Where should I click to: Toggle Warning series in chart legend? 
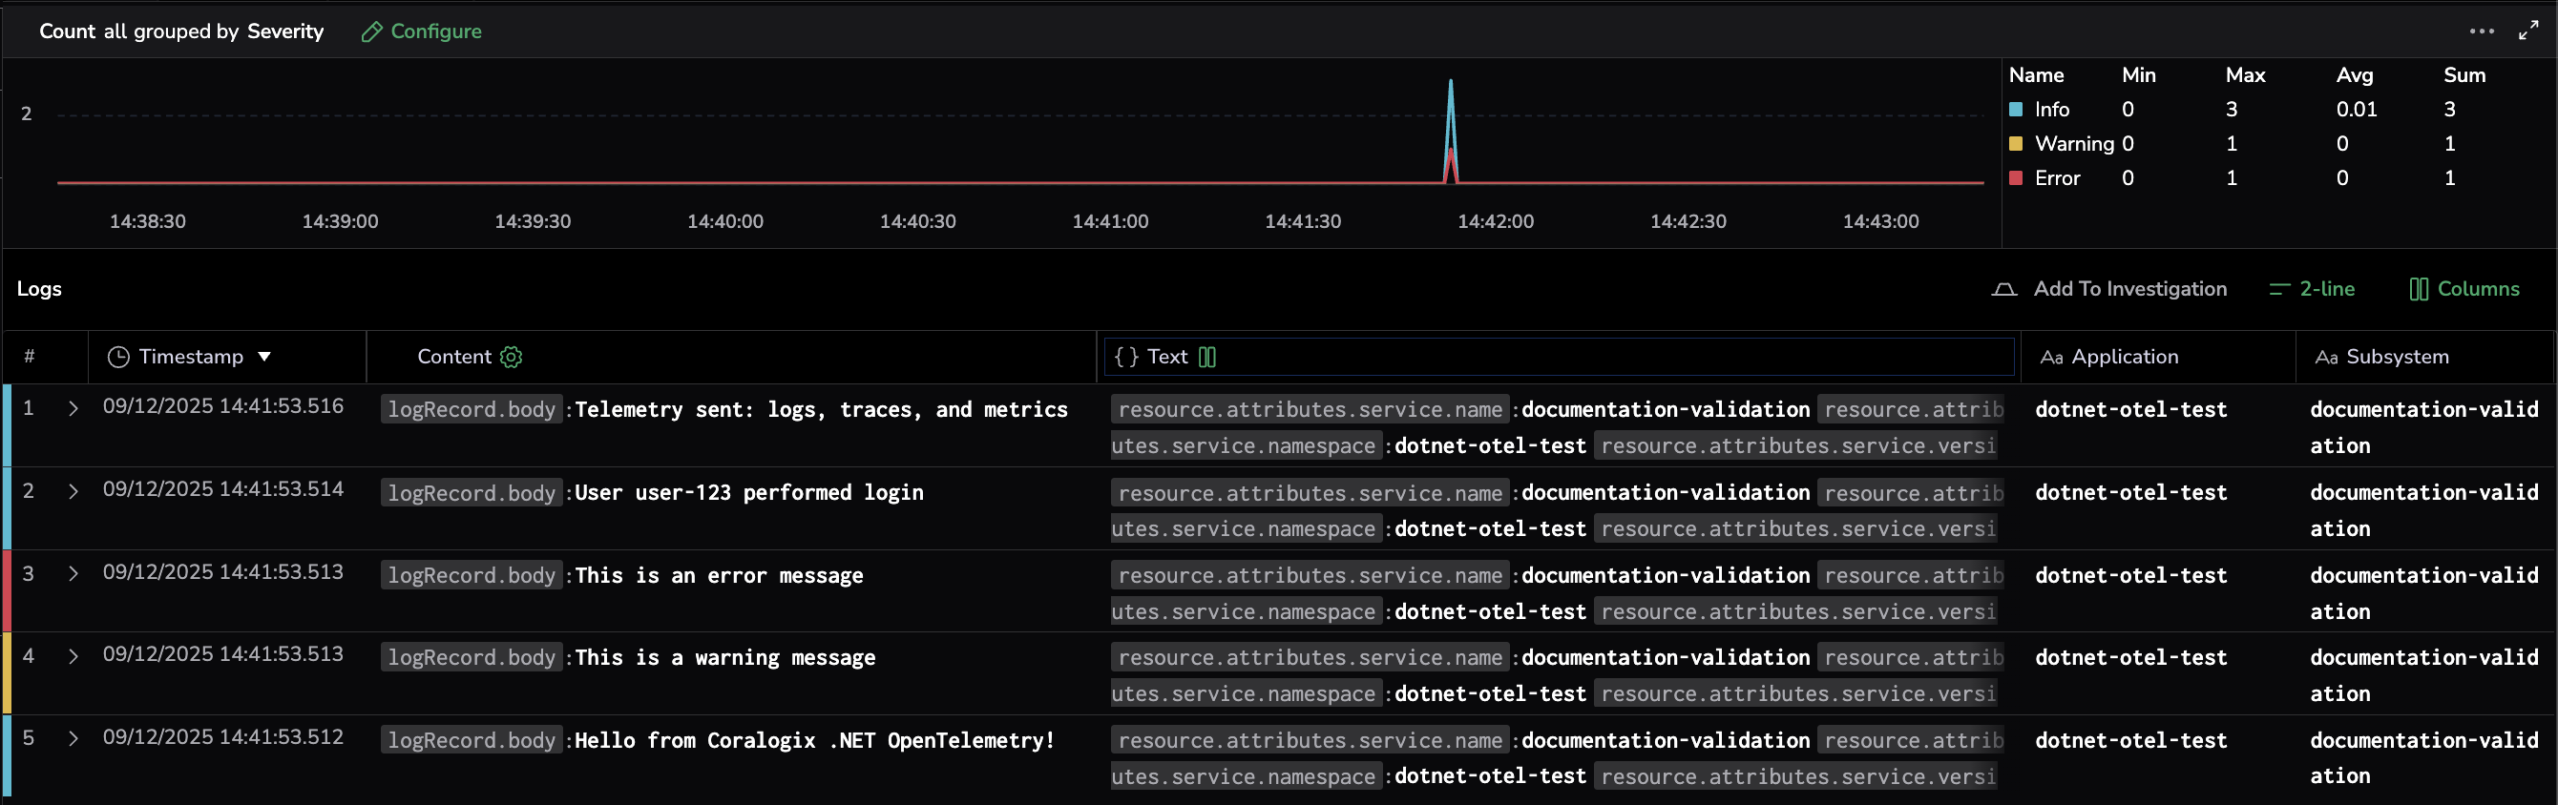coord(2073,144)
